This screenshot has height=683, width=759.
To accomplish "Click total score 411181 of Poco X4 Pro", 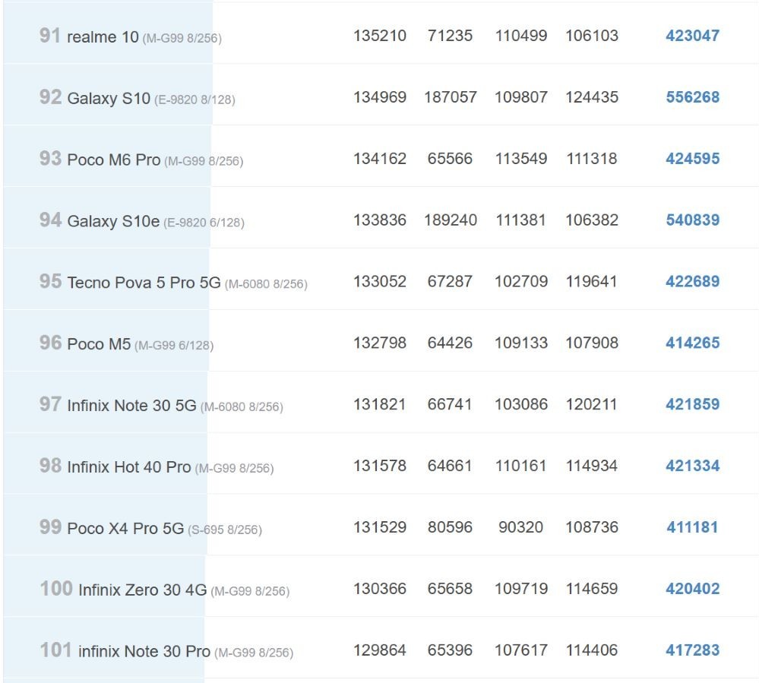I will point(692,527).
